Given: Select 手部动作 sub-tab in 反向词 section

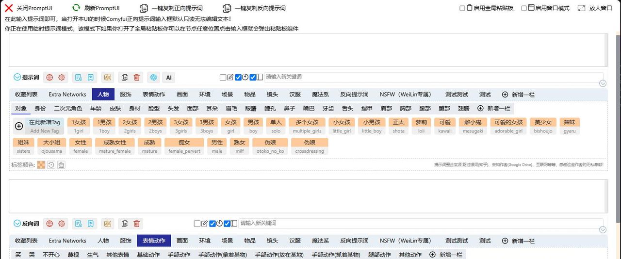Looking at the screenshot, I should 179,255.
